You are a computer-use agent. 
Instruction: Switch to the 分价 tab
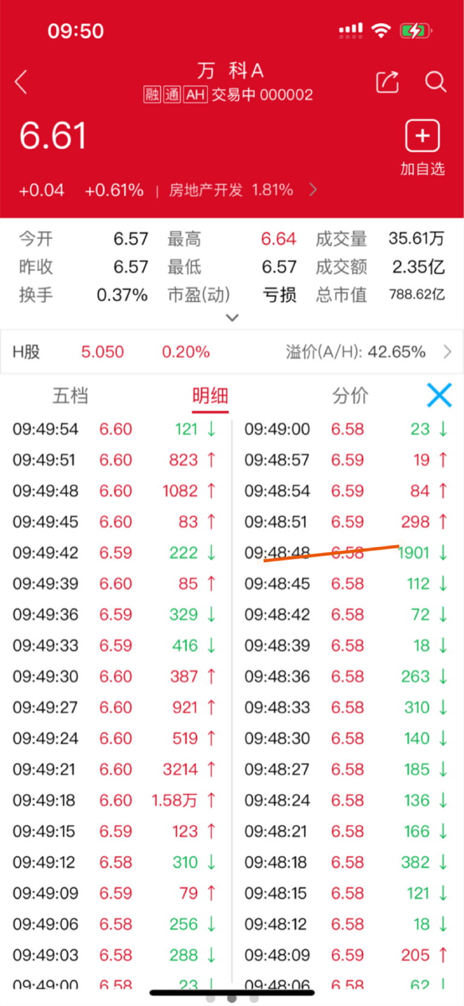[x=350, y=395]
